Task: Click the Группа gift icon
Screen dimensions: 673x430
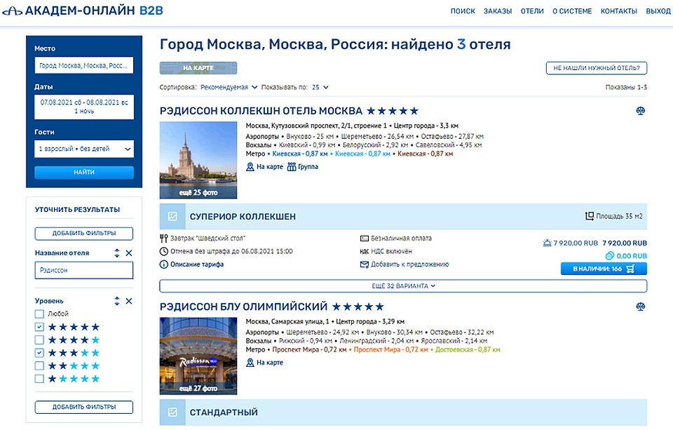Action: tap(292, 167)
